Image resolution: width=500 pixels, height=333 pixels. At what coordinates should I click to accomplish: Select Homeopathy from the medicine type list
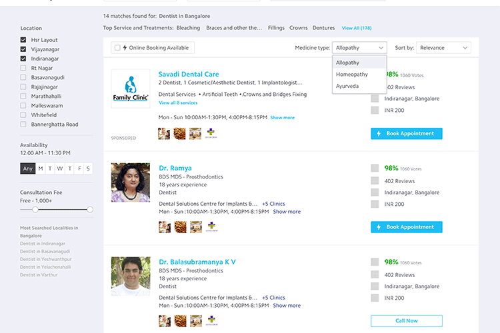[x=352, y=75]
